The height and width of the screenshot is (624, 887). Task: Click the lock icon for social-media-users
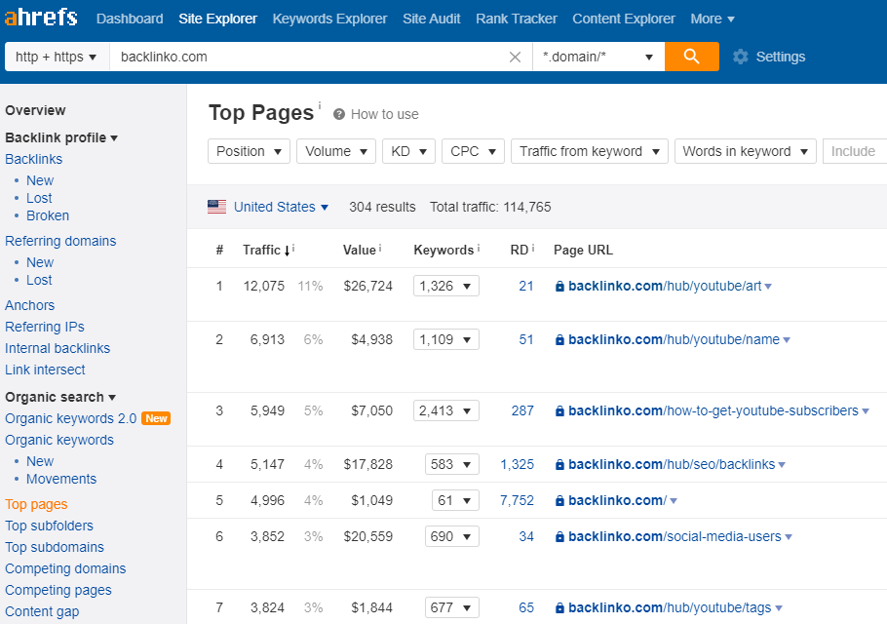pyautogui.click(x=559, y=537)
